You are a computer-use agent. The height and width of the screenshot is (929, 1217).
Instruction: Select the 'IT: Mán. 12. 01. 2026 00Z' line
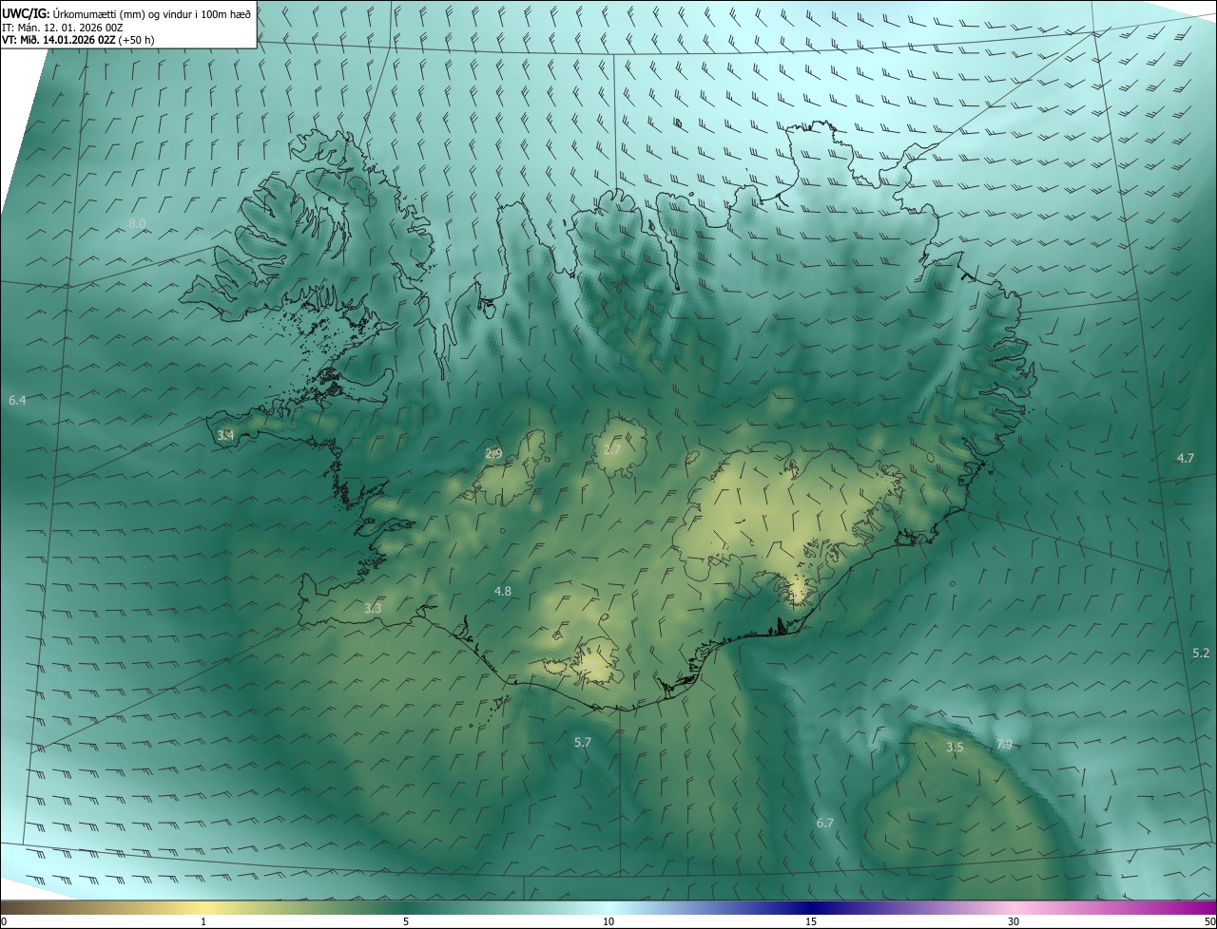(x=65, y=28)
